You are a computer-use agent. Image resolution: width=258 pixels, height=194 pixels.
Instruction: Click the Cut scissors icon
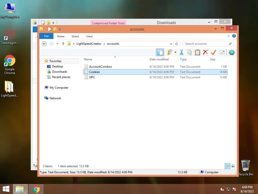(x=181, y=52)
